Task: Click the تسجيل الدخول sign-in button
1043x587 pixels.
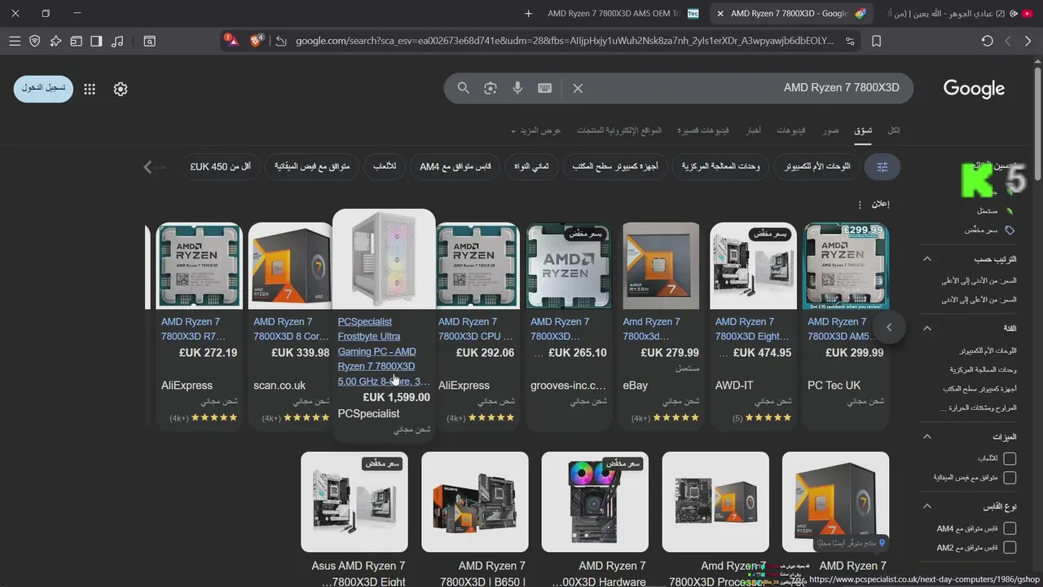Action: tap(43, 88)
